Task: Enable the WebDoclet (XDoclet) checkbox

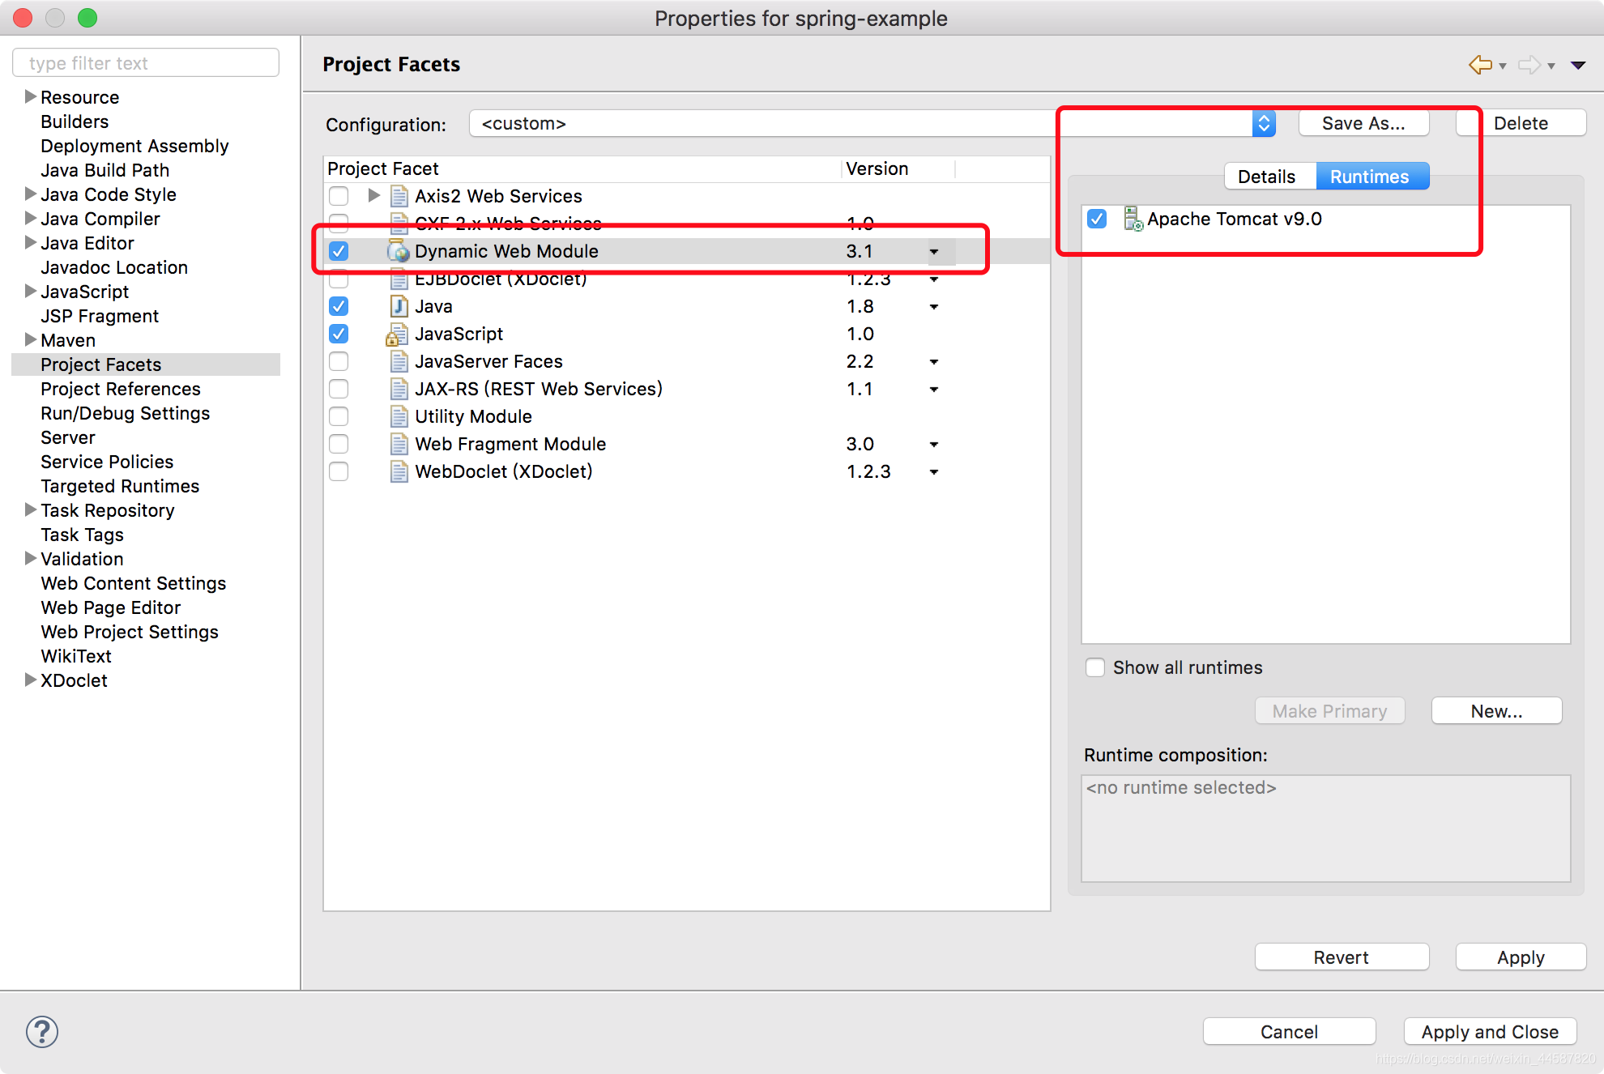Action: click(339, 471)
